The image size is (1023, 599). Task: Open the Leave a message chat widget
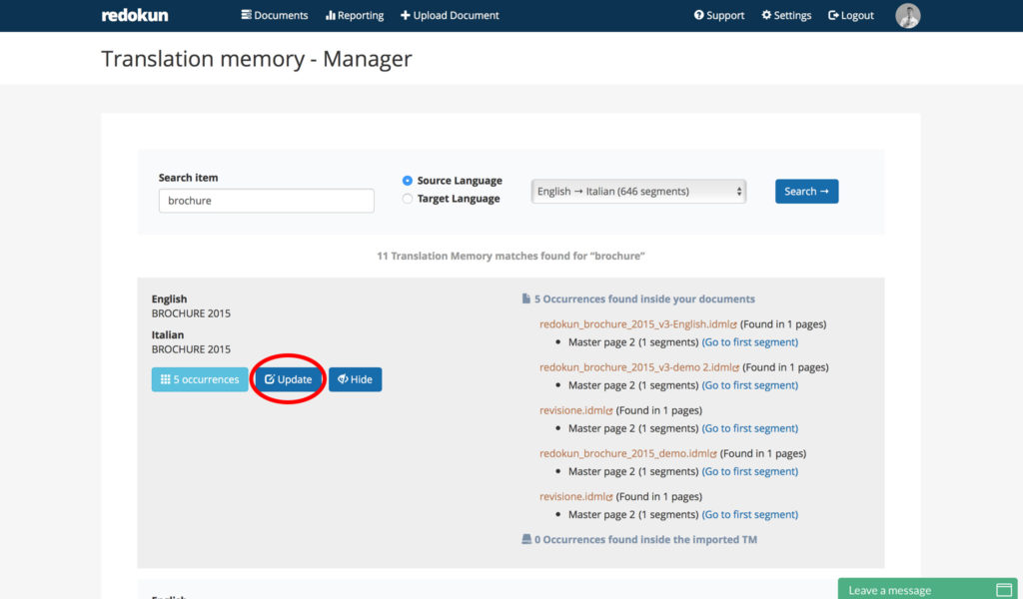pyautogui.click(x=928, y=589)
